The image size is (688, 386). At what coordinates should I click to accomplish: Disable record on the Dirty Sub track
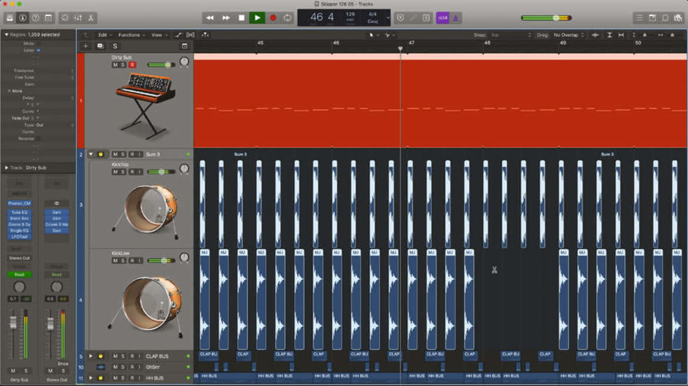point(132,65)
